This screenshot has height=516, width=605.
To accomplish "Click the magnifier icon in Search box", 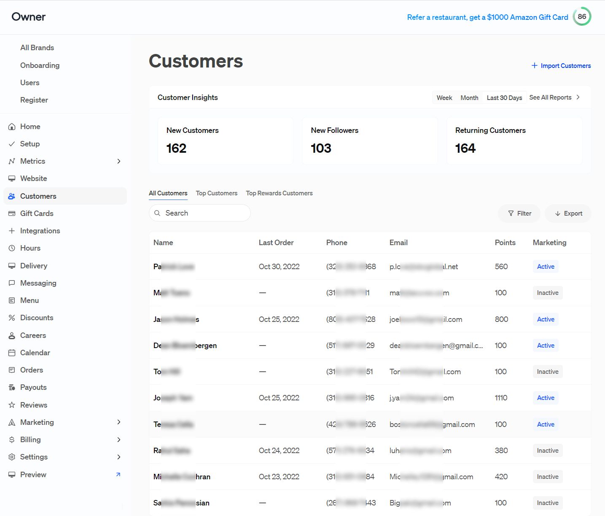I will (157, 213).
